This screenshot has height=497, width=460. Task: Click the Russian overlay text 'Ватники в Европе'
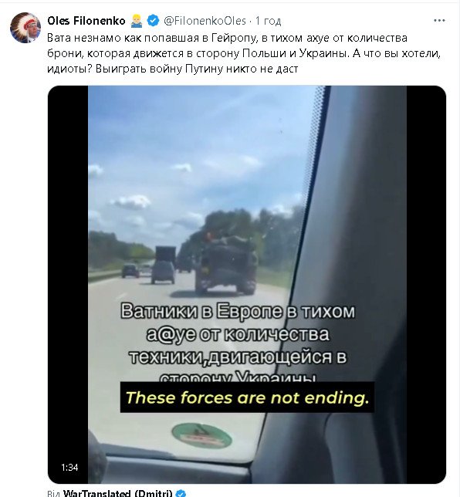tap(201, 311)
